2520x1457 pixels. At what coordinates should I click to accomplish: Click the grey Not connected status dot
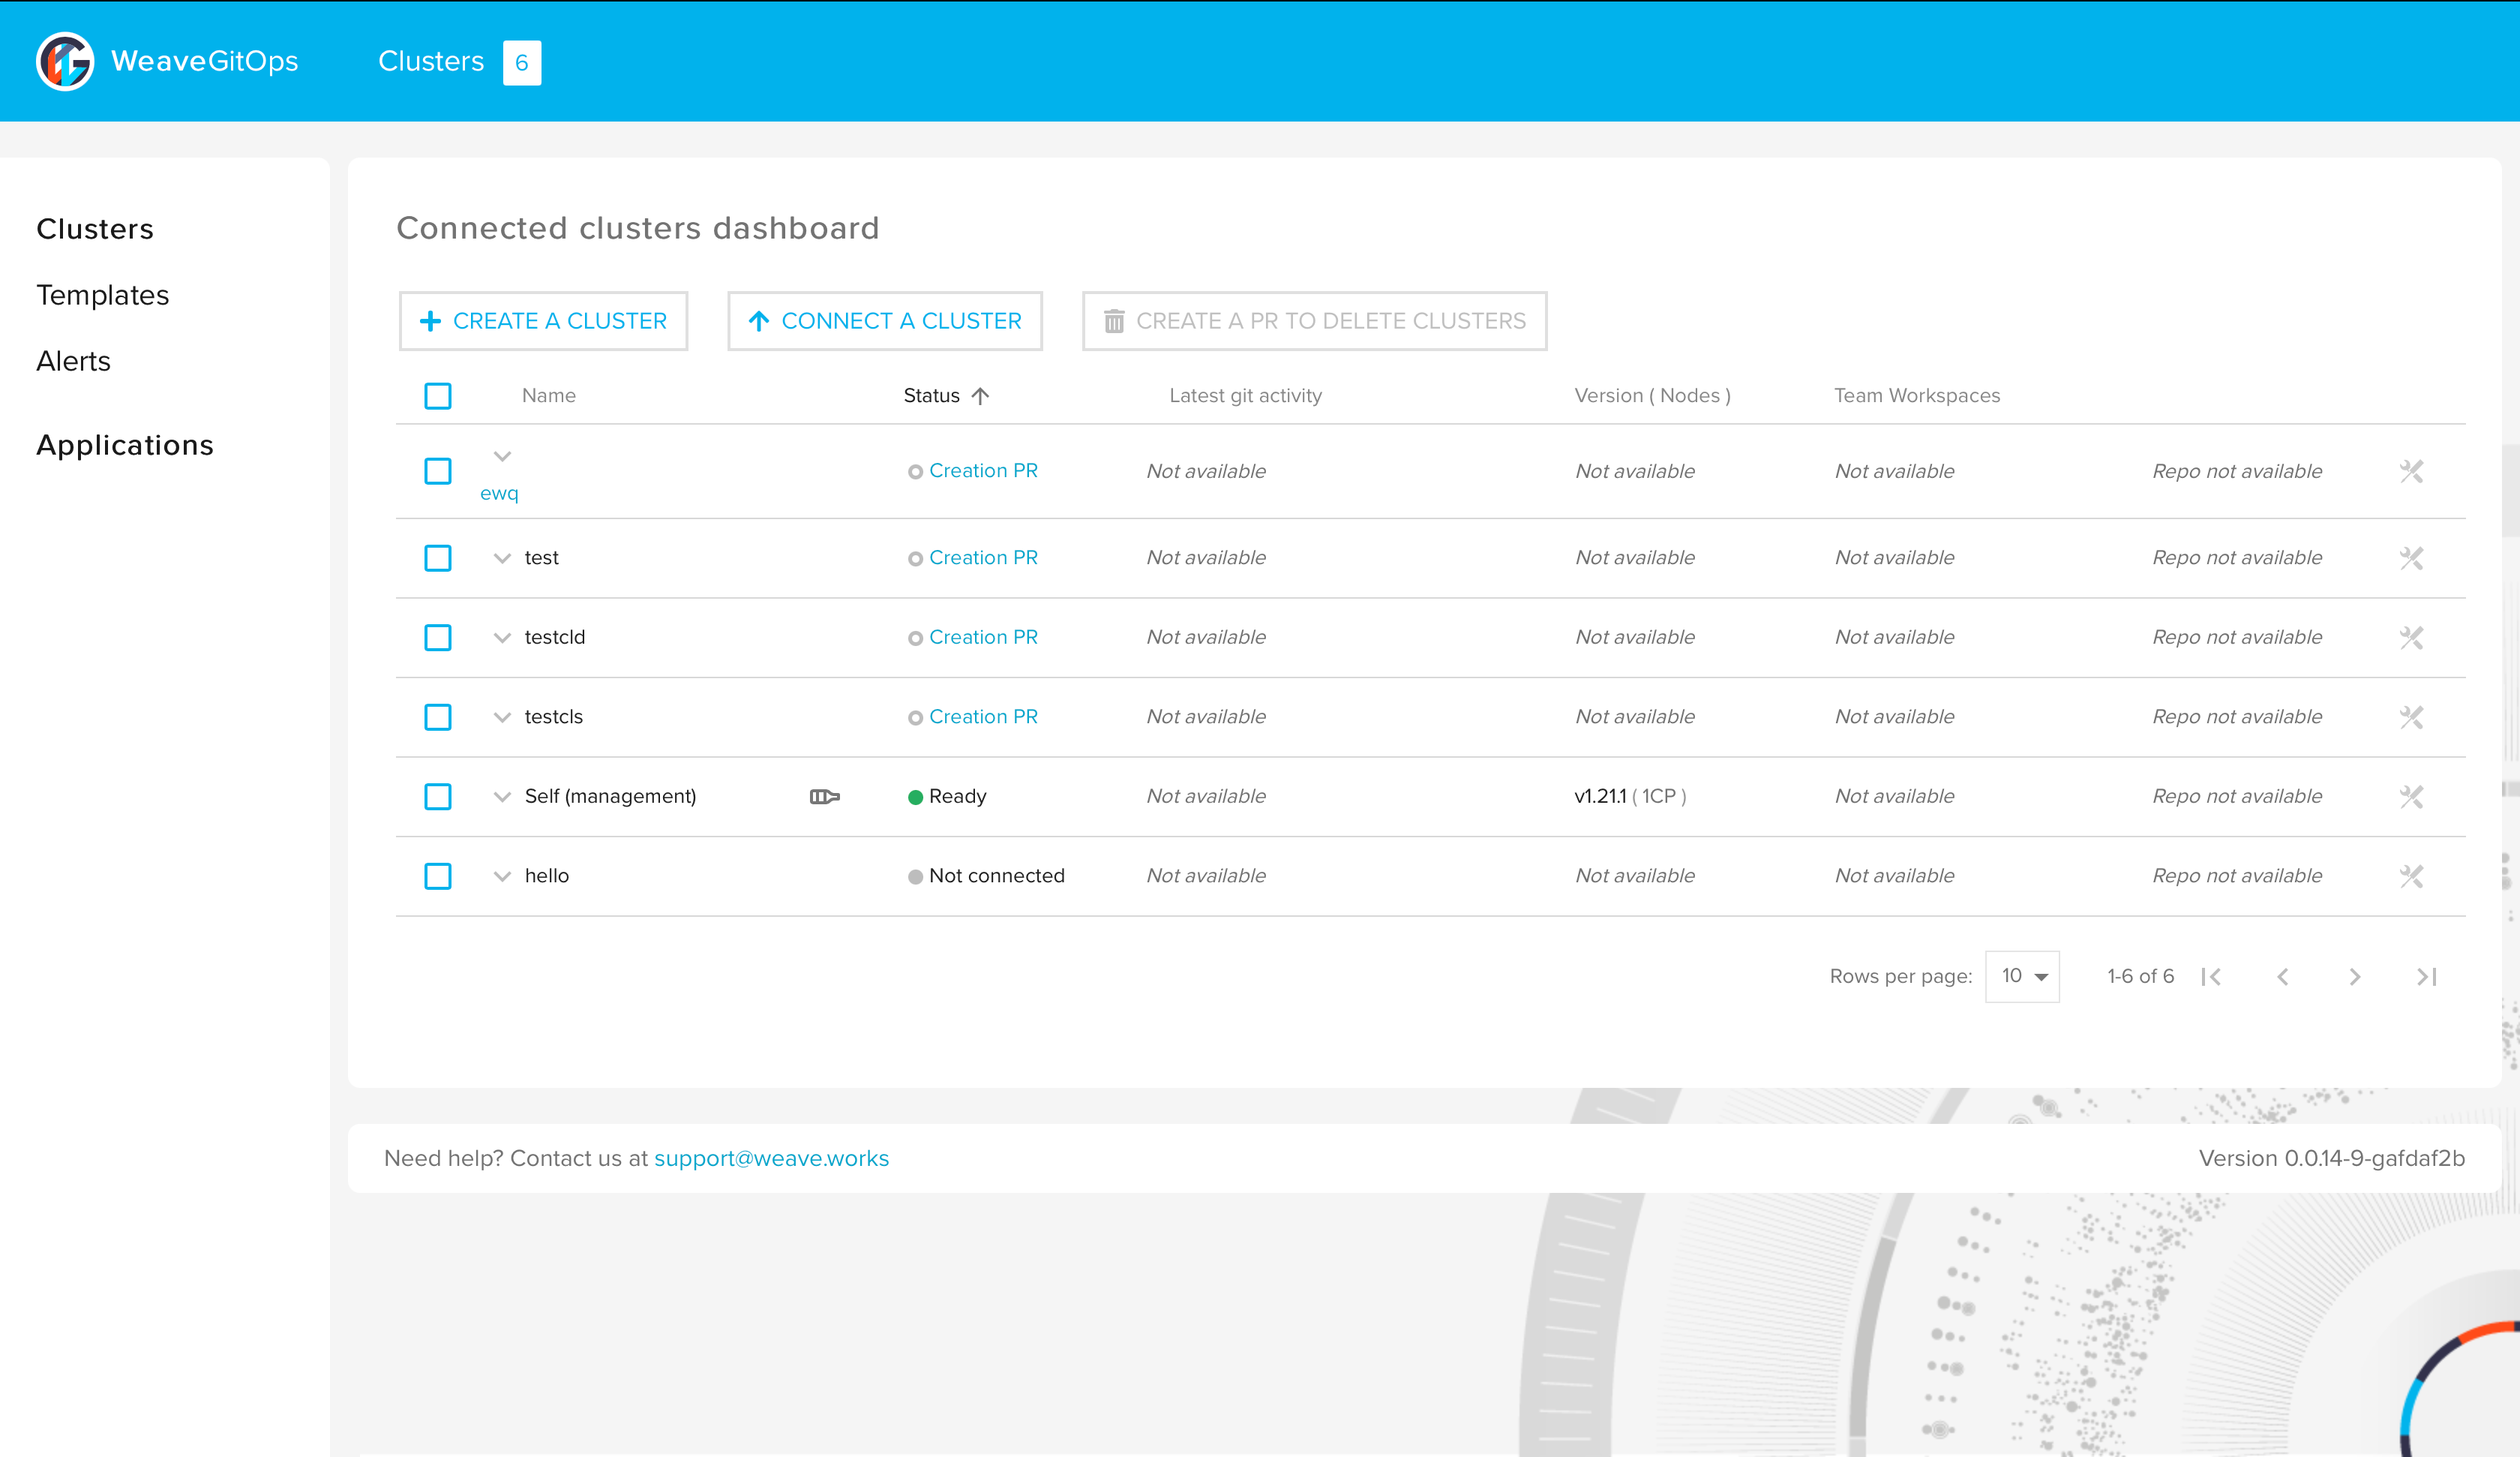coord(915,876)
